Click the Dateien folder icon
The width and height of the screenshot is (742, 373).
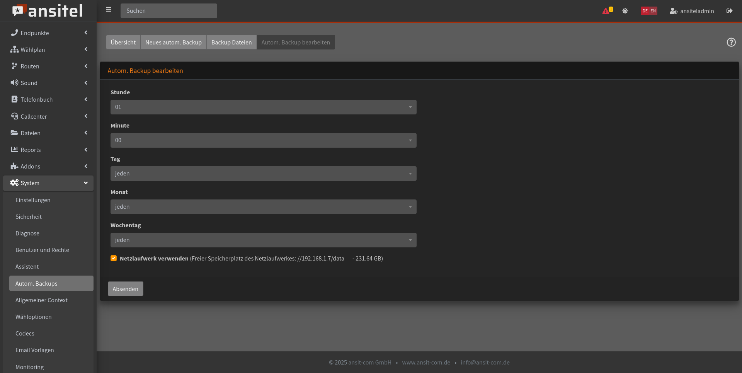14,133
